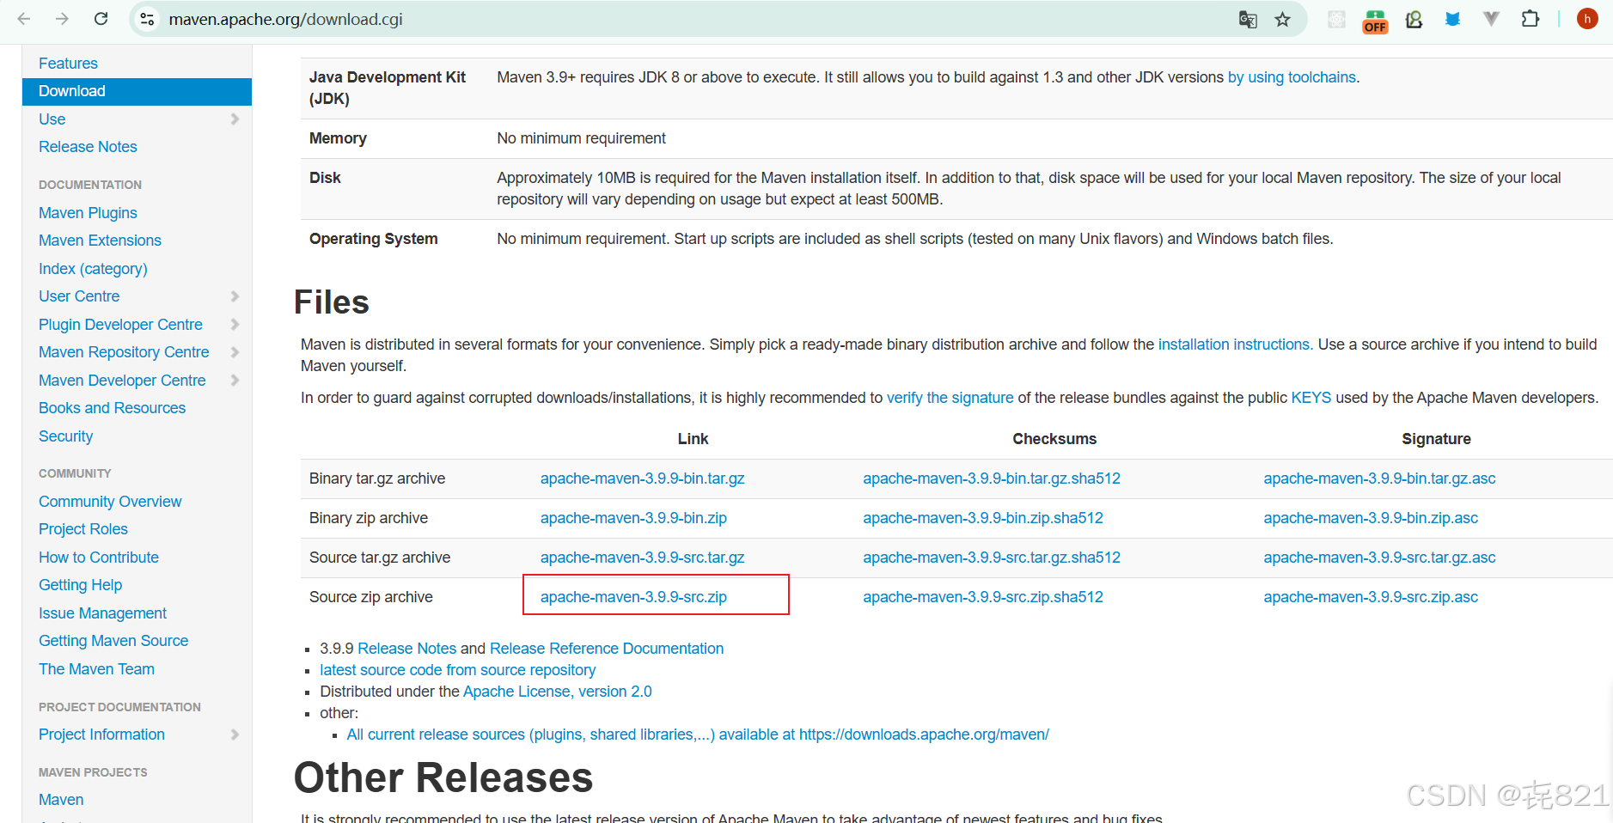Open Community Overview in the sidebar
Image resolution: width=1613 pixels, height=823 pixels.
[x=110, y=502]
